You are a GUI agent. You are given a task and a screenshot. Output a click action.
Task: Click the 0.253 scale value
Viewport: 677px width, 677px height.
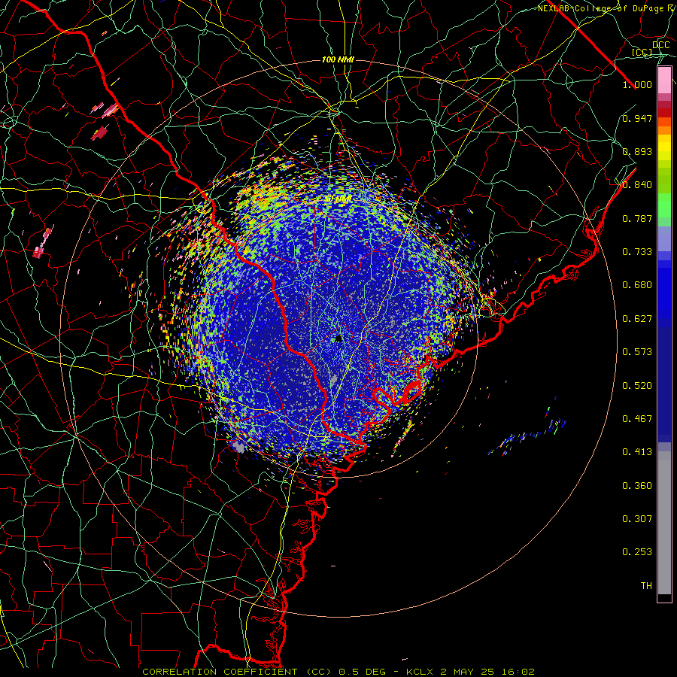click(x=637, y=552)
